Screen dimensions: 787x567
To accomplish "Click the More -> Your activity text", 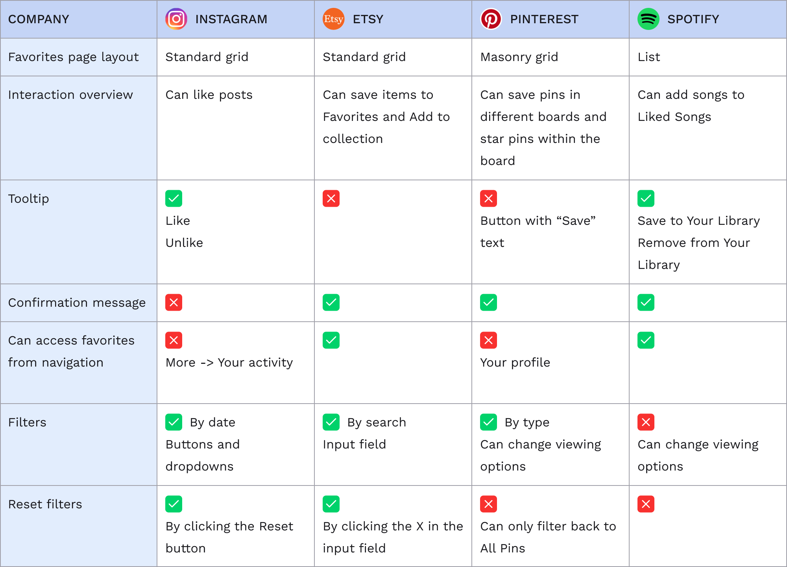I will [x=229, y=362].
